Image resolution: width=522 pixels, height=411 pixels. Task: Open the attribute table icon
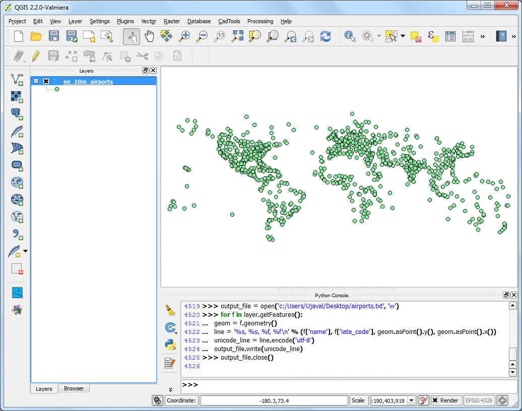point(450,36)
